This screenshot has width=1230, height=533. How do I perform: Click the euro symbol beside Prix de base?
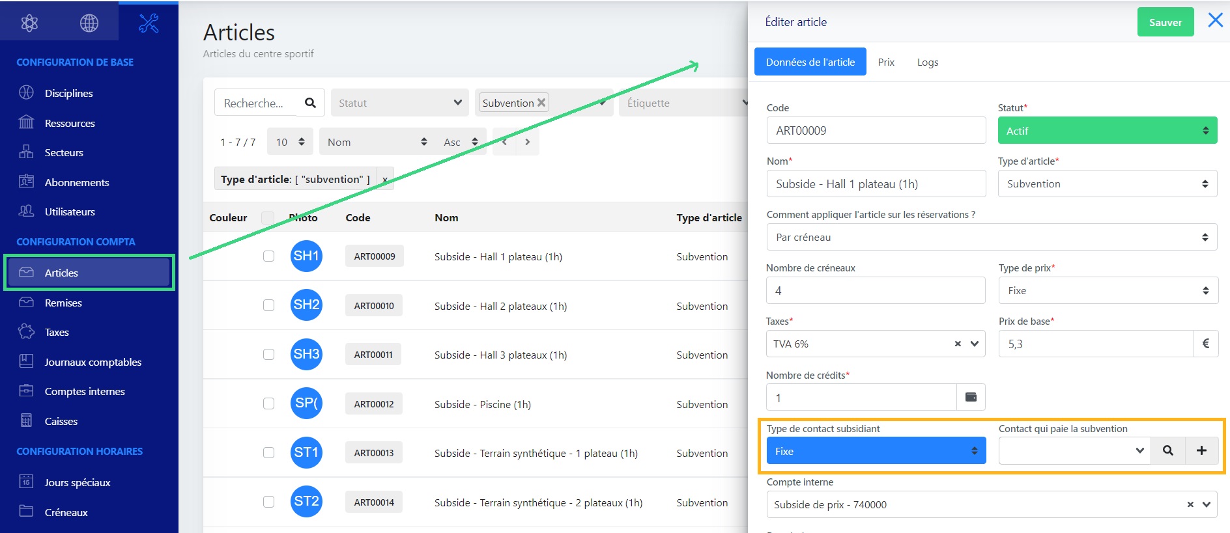[1205, 344]
